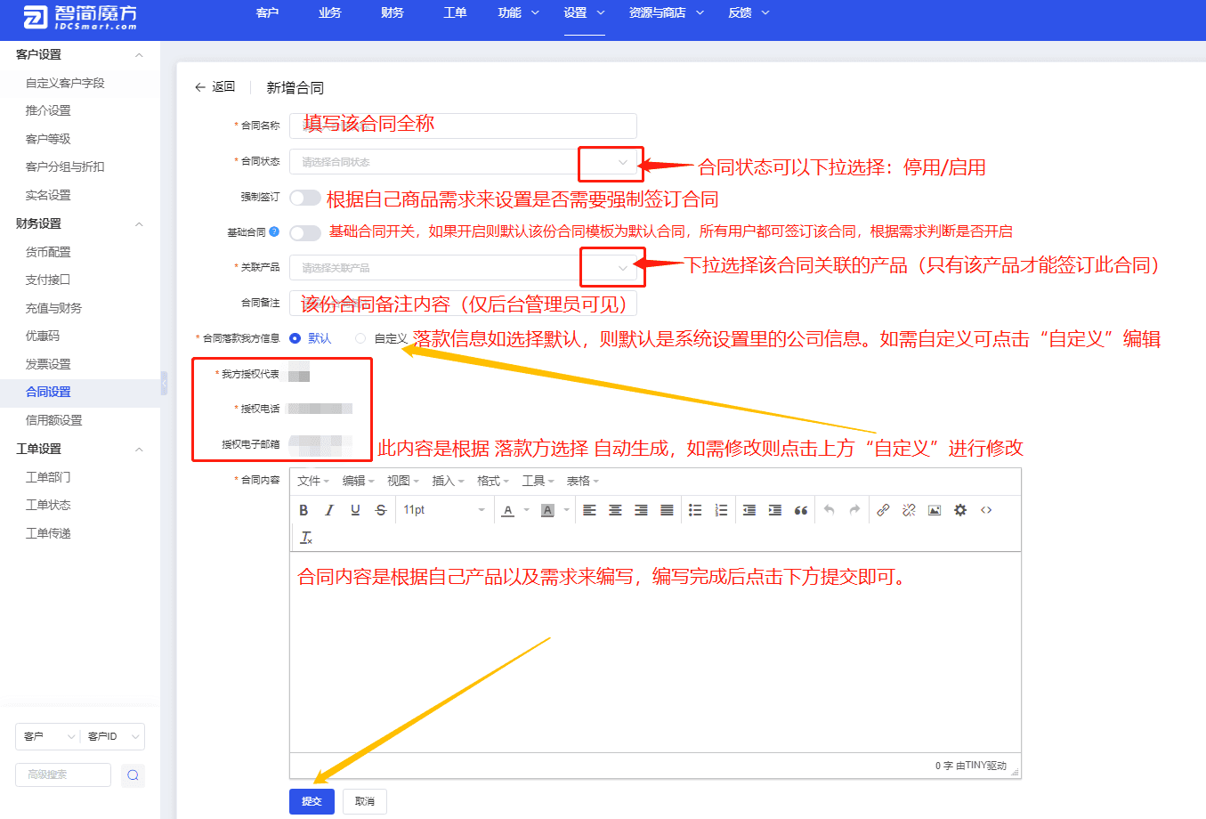Undo last edit in editor
This screenshot has width=1206, height=819.
pyautogui.click(x=830, y=510)
